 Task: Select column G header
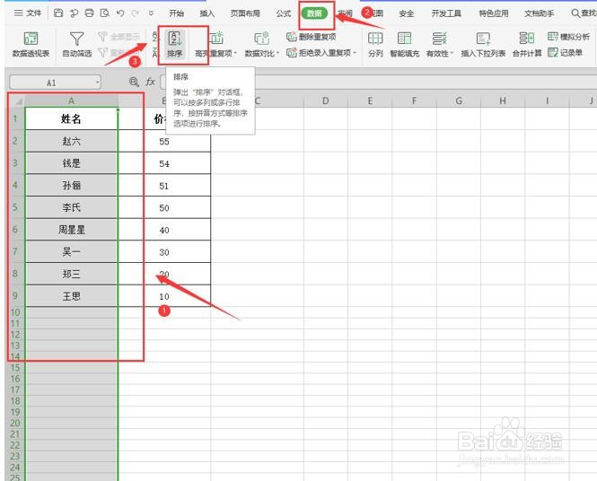click(459, 101)
